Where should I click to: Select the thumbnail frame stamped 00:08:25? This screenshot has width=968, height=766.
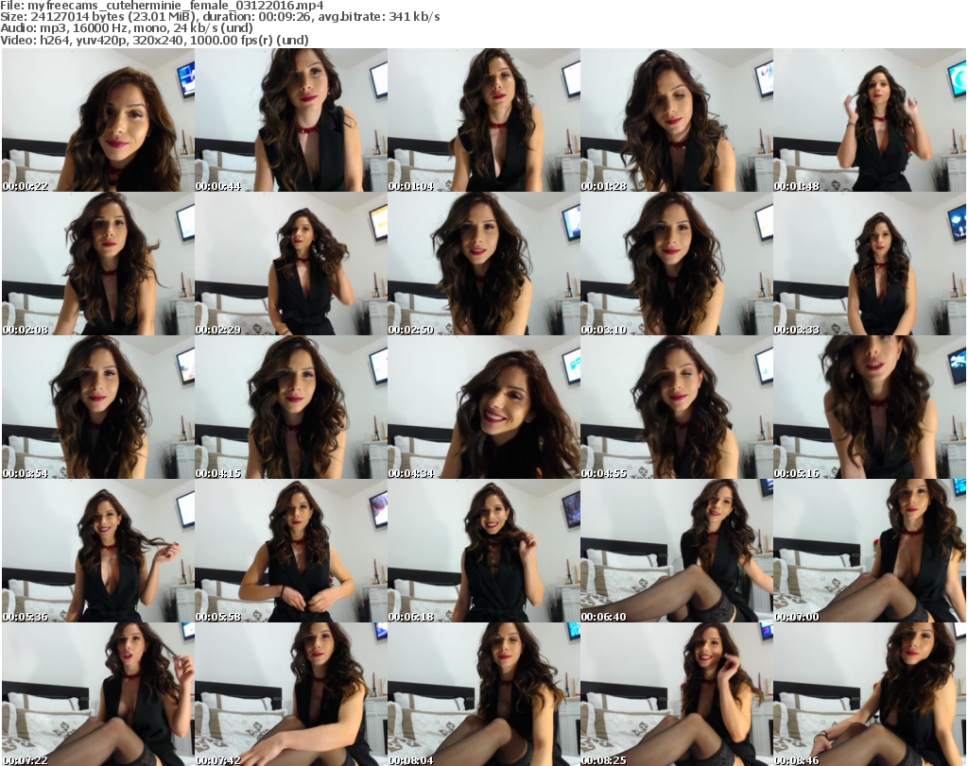click(x=677, y=694)
